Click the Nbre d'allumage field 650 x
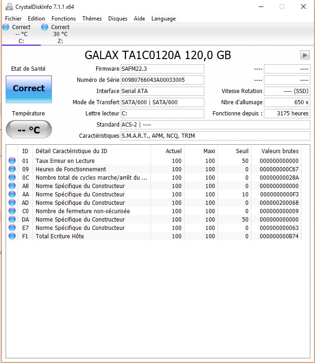The image size is (315, 363). (x=287, y=102)
